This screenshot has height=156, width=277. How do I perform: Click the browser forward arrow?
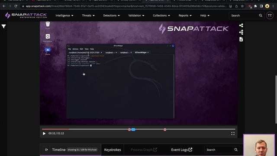[x=10, y=6]
